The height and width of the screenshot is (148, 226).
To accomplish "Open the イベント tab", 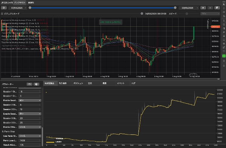I will click(x=121, y=83).
